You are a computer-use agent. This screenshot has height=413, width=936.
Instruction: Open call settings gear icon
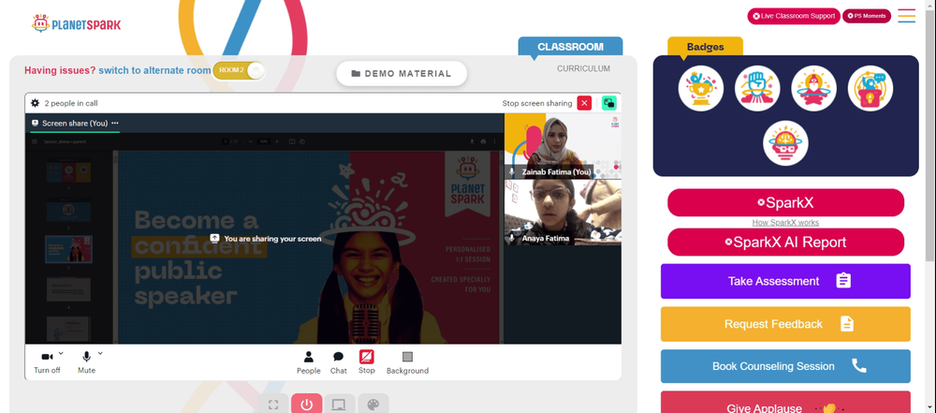pyautogui.click(x=36, y=103)
